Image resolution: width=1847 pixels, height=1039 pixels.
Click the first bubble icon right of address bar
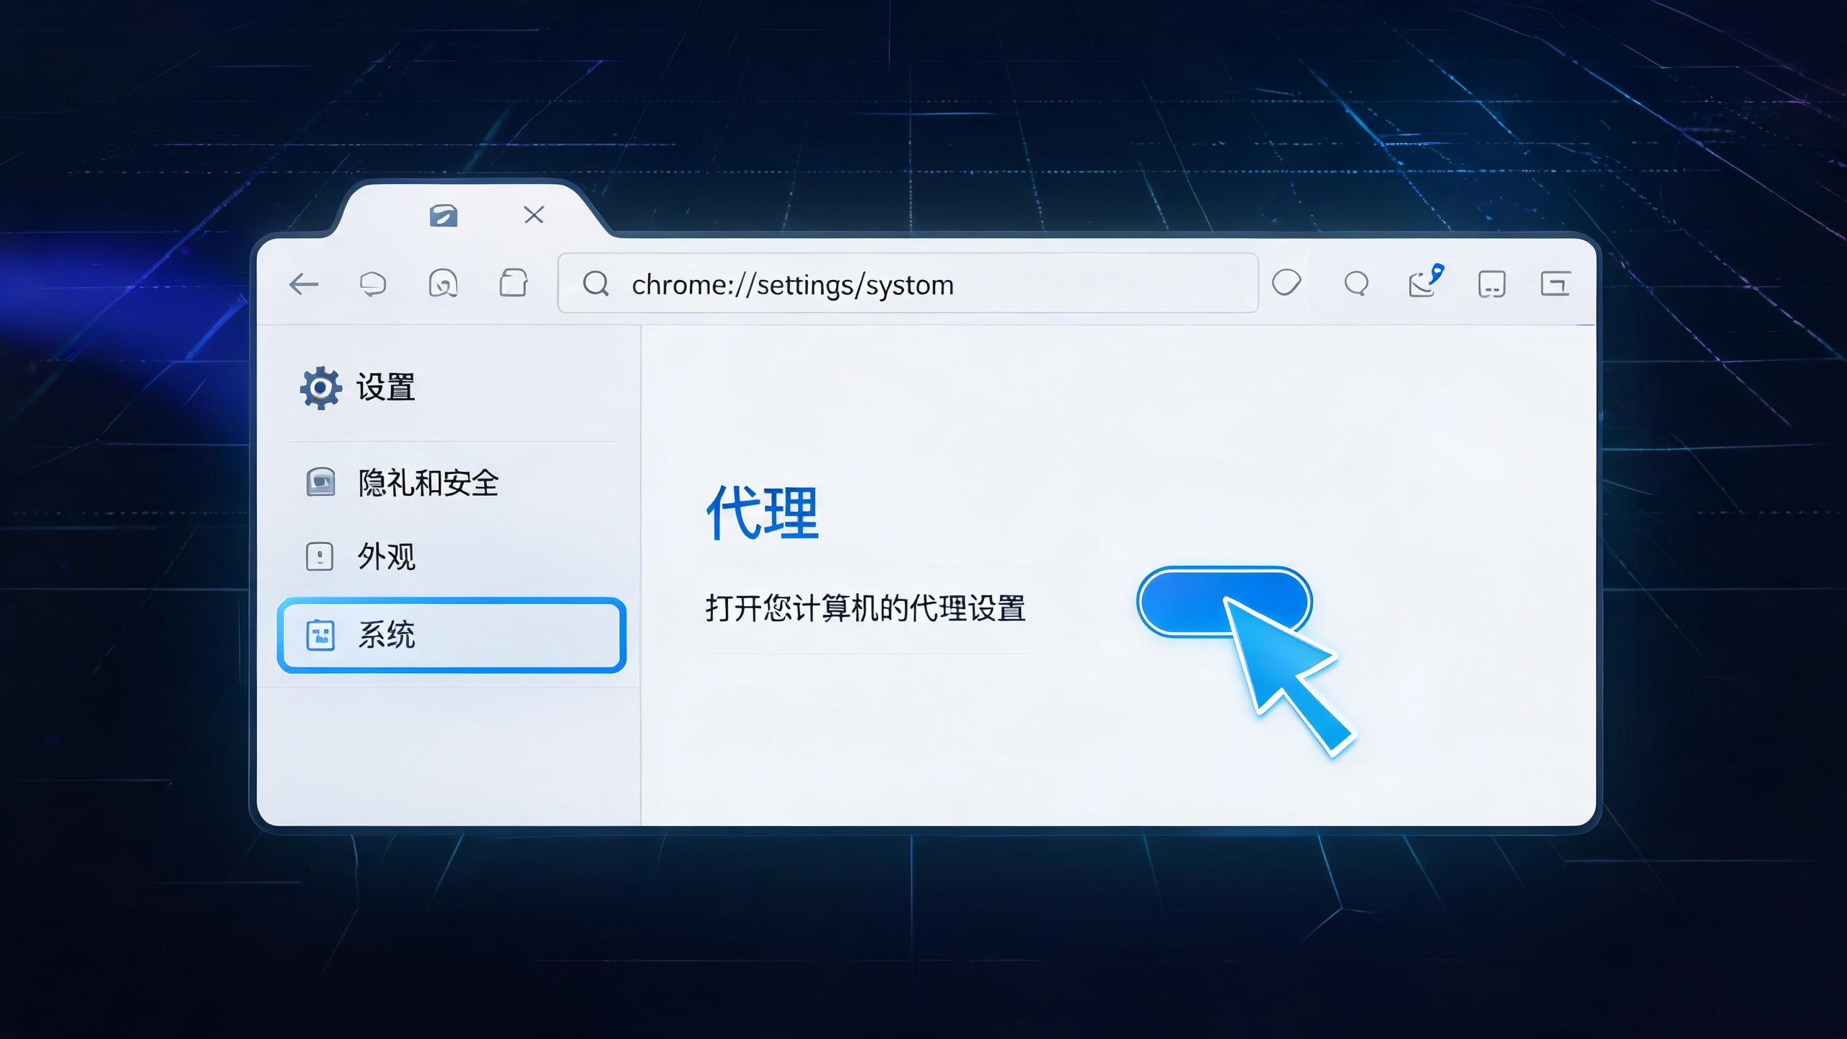[1286, 283]
